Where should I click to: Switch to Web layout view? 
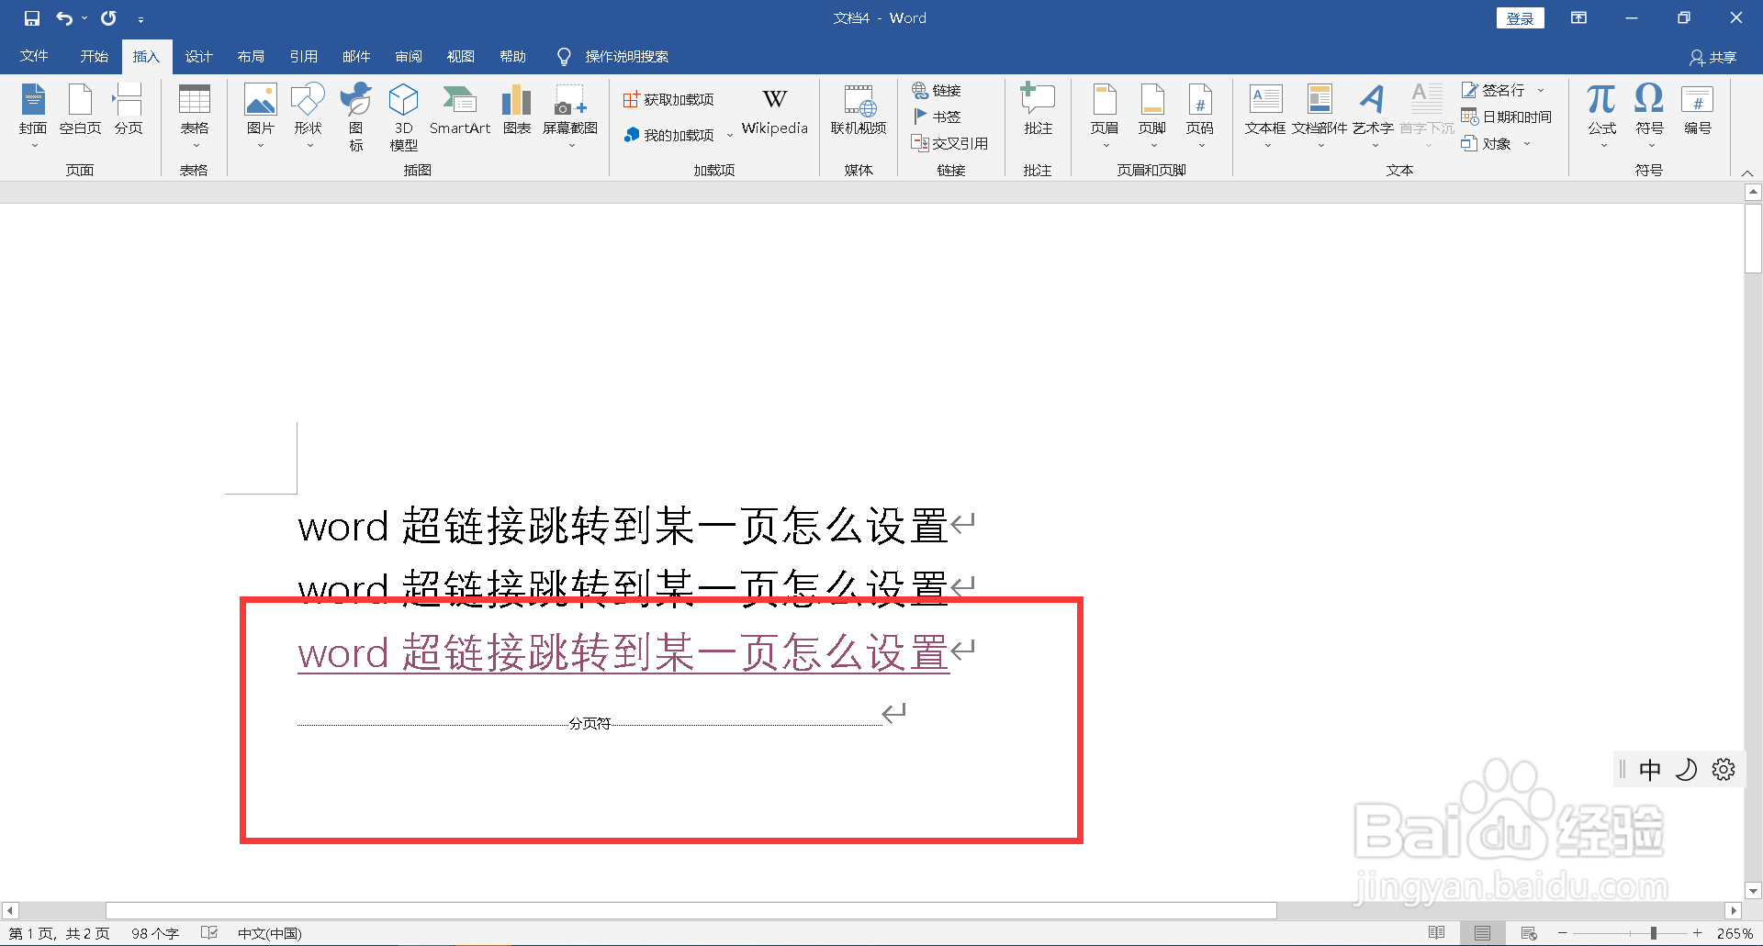pos(1529,933)
